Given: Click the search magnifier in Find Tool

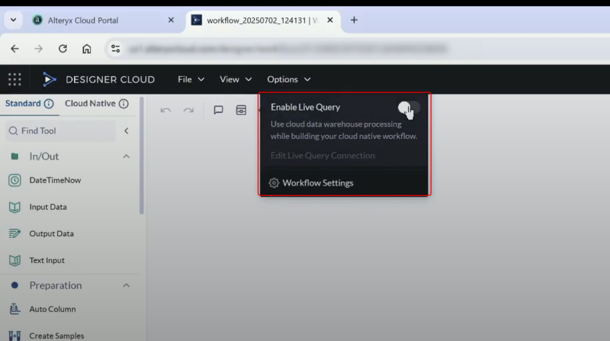Looking at the screenshot, I should 13,131.
